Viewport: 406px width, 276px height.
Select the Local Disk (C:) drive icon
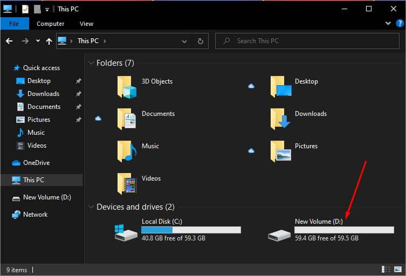(x=126, y=232)
